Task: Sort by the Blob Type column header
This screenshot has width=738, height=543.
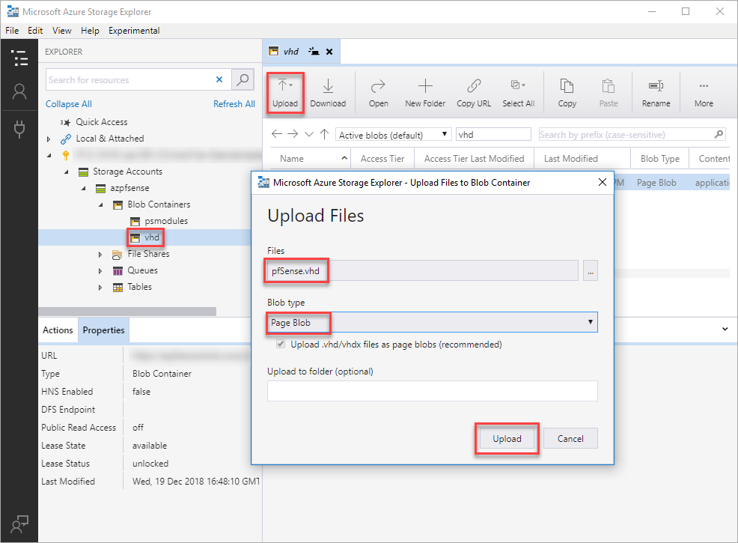Action: click(660, 159)
